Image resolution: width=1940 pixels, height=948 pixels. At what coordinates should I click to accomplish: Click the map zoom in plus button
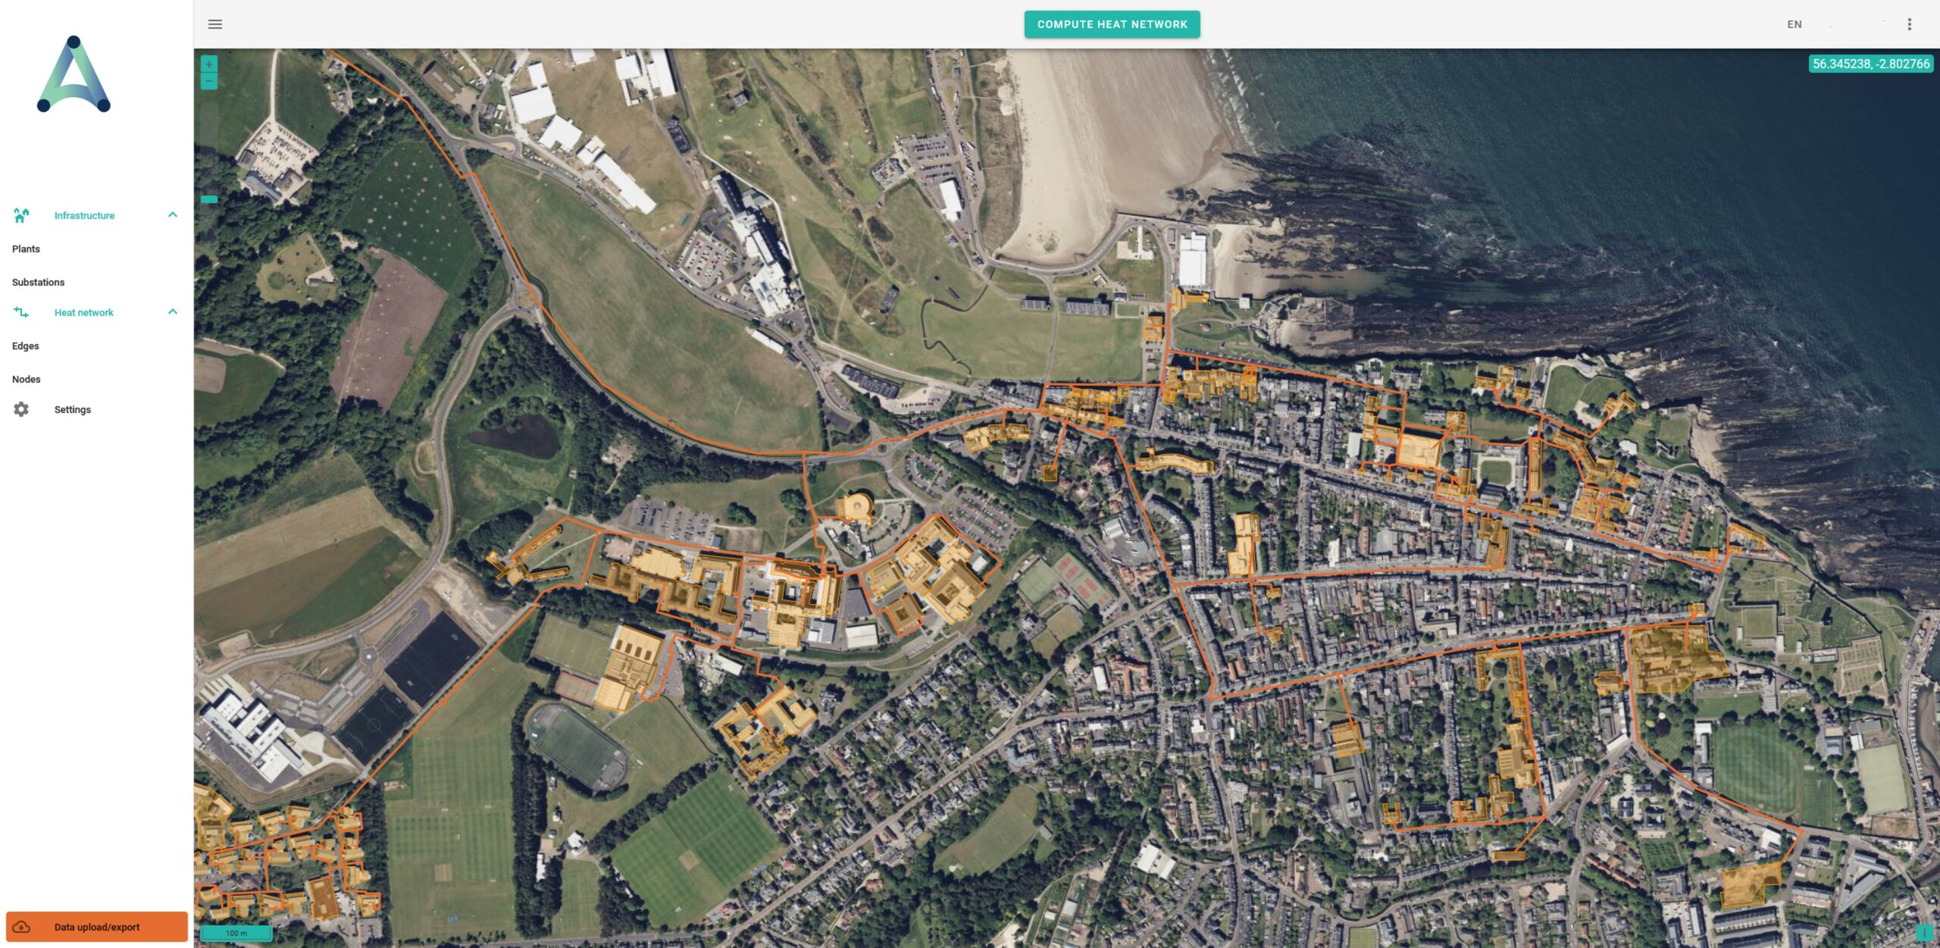[x=209, y=64]
